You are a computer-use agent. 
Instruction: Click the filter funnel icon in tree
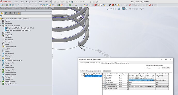coord(1,16)
